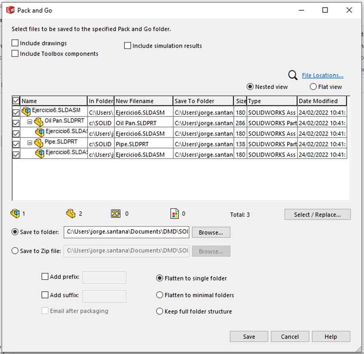
Task: Click the New Filename column header
Action: [143, 101]
